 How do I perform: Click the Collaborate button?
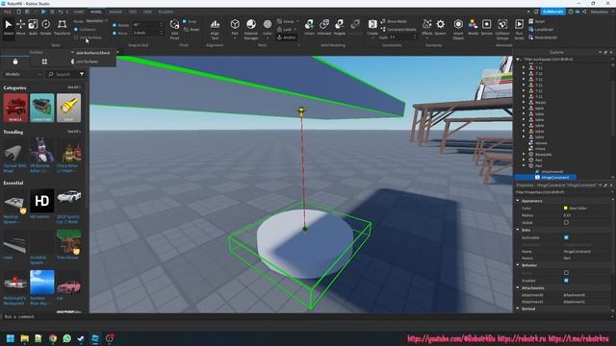click(552, 12)
